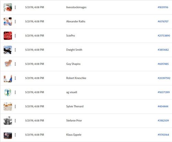Open three-dot menu for ag visuell row

pos(15,92)
